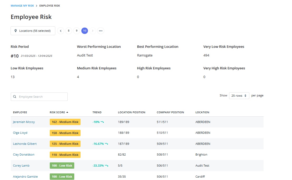Image resolution: width=292 pixels, height=180 pixels.
Task: Open Clay Donaldson's employee profile
Action: click(x=24, y=155)
